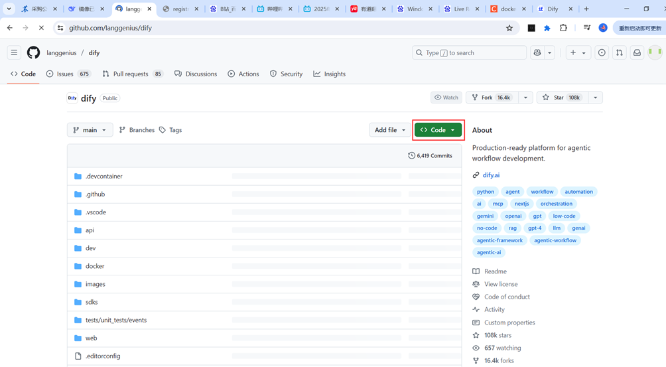Click the Watch button

tap(446, 98)
